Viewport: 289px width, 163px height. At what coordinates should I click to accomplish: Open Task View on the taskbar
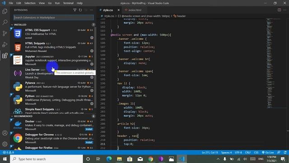point(98,159)
